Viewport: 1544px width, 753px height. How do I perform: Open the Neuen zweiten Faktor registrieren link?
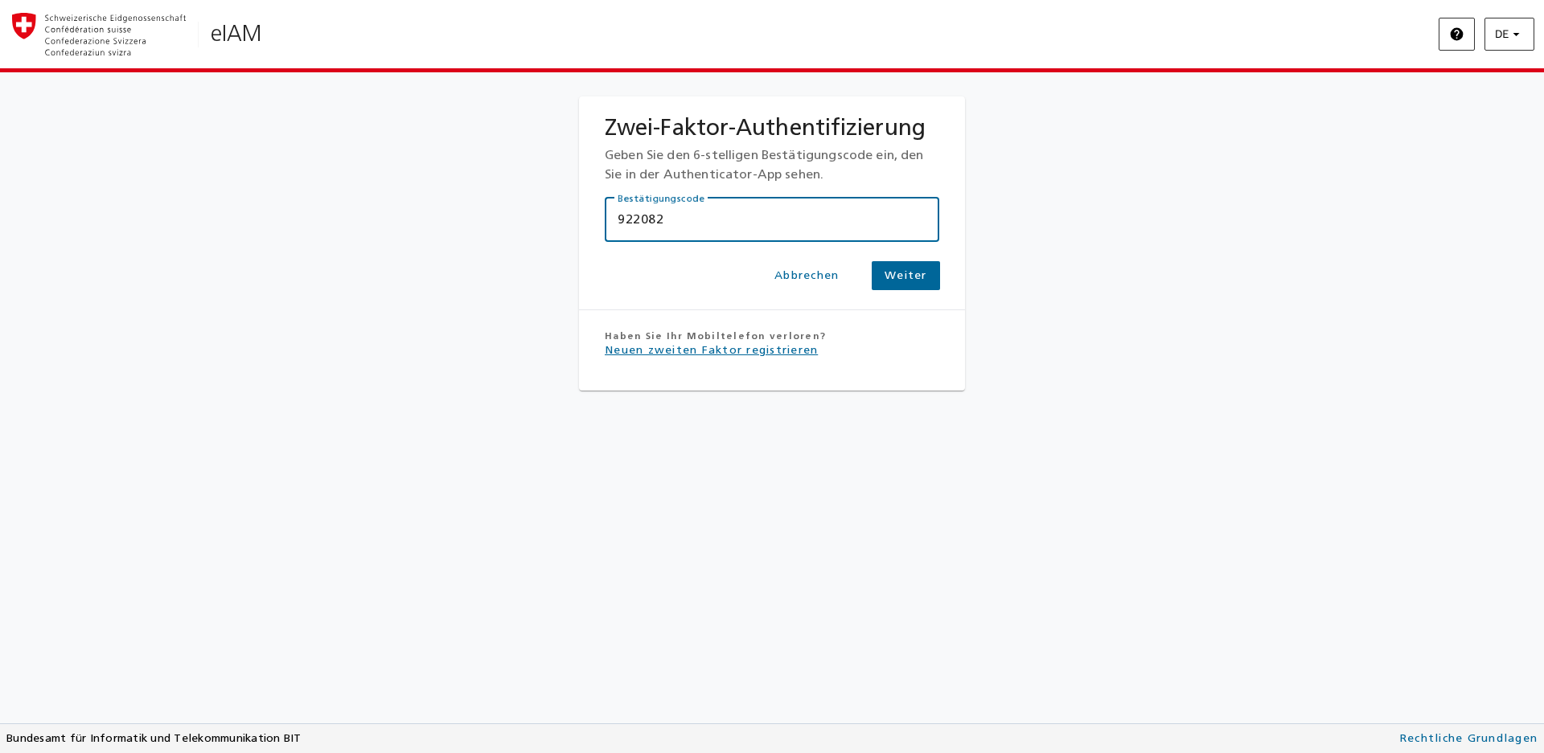pyautogui.click(x=711, y=350)
